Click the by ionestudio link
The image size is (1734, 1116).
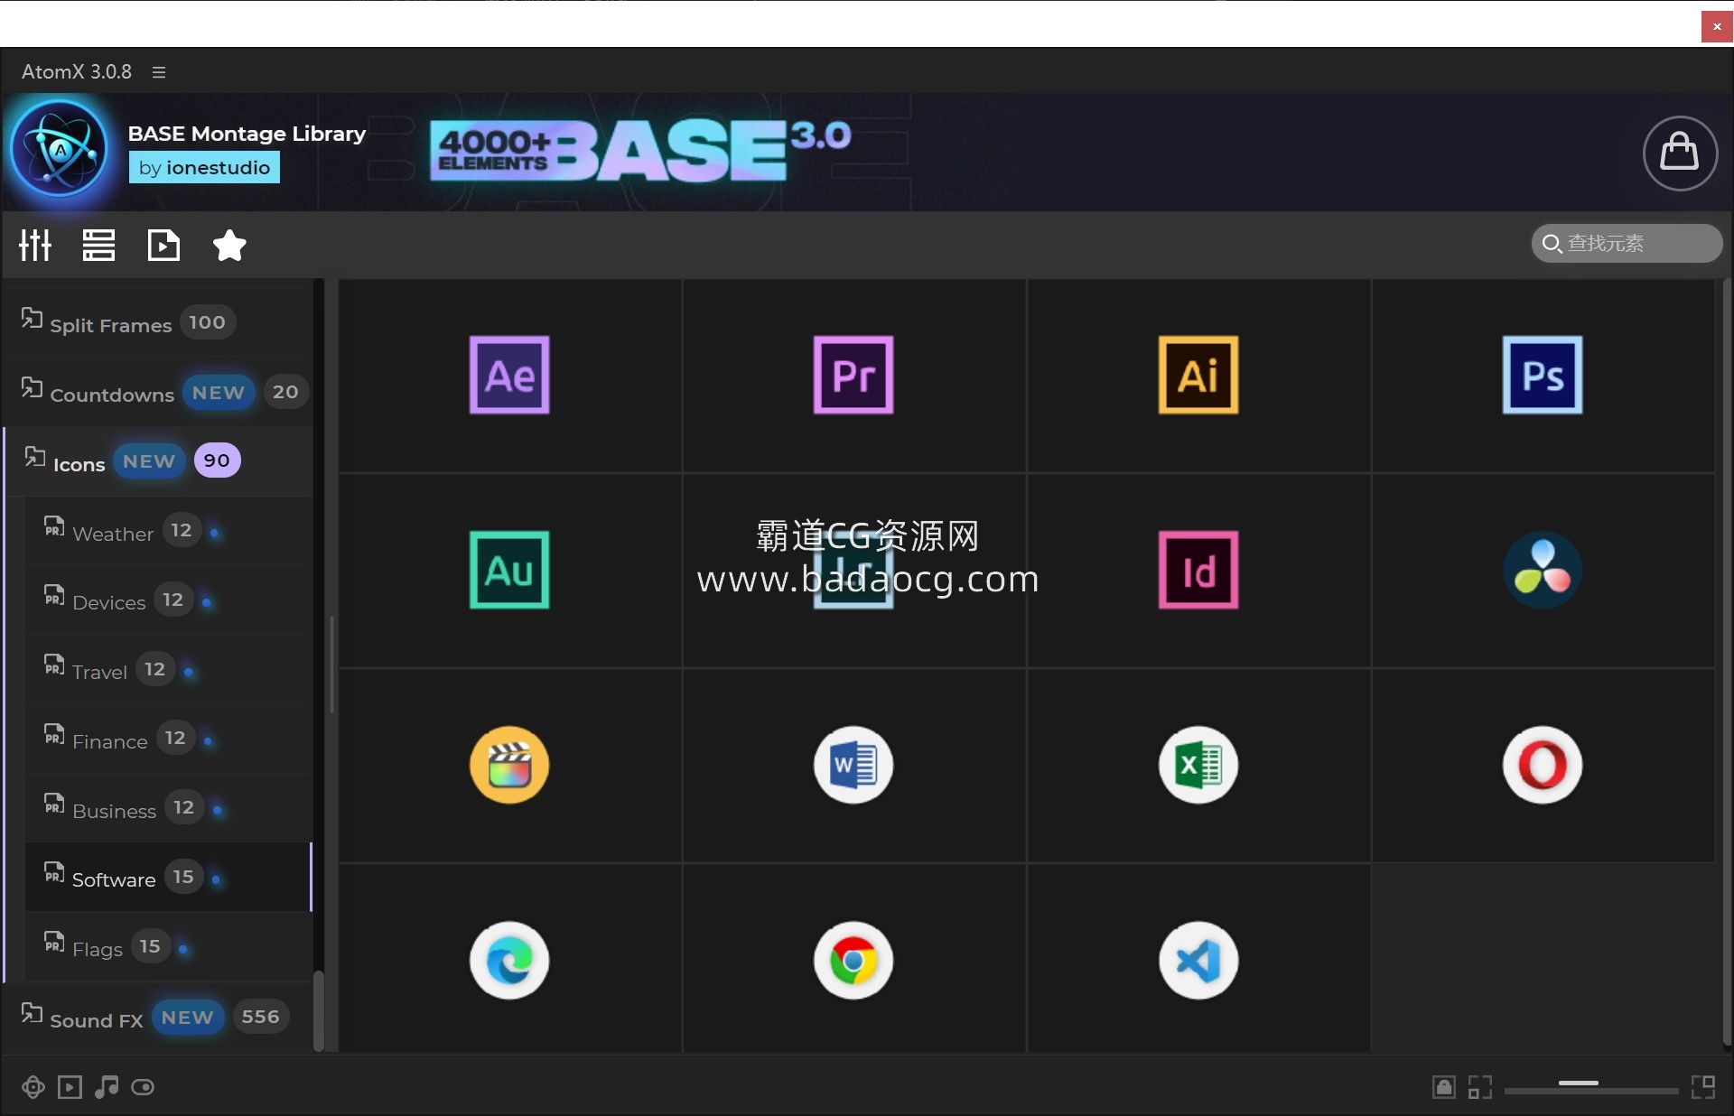(204, 167)
